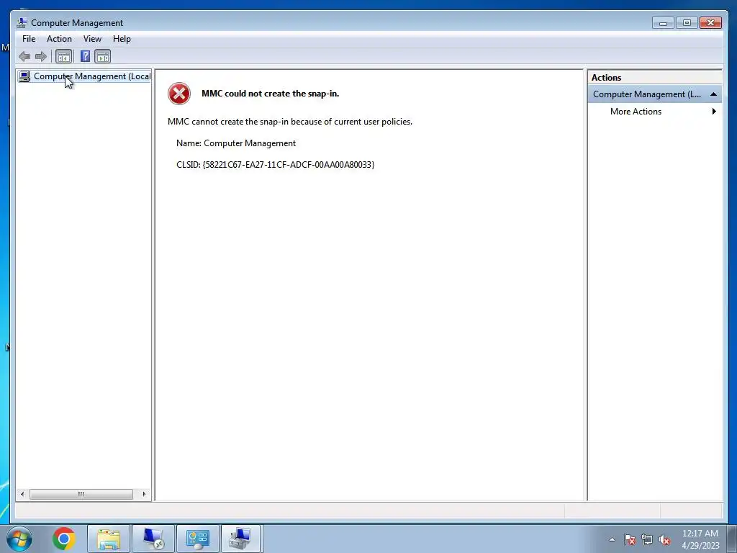This screenshot has height=553, width=737.
Task: Click the blue Help toolbar icon
Action: coord(85,57)
